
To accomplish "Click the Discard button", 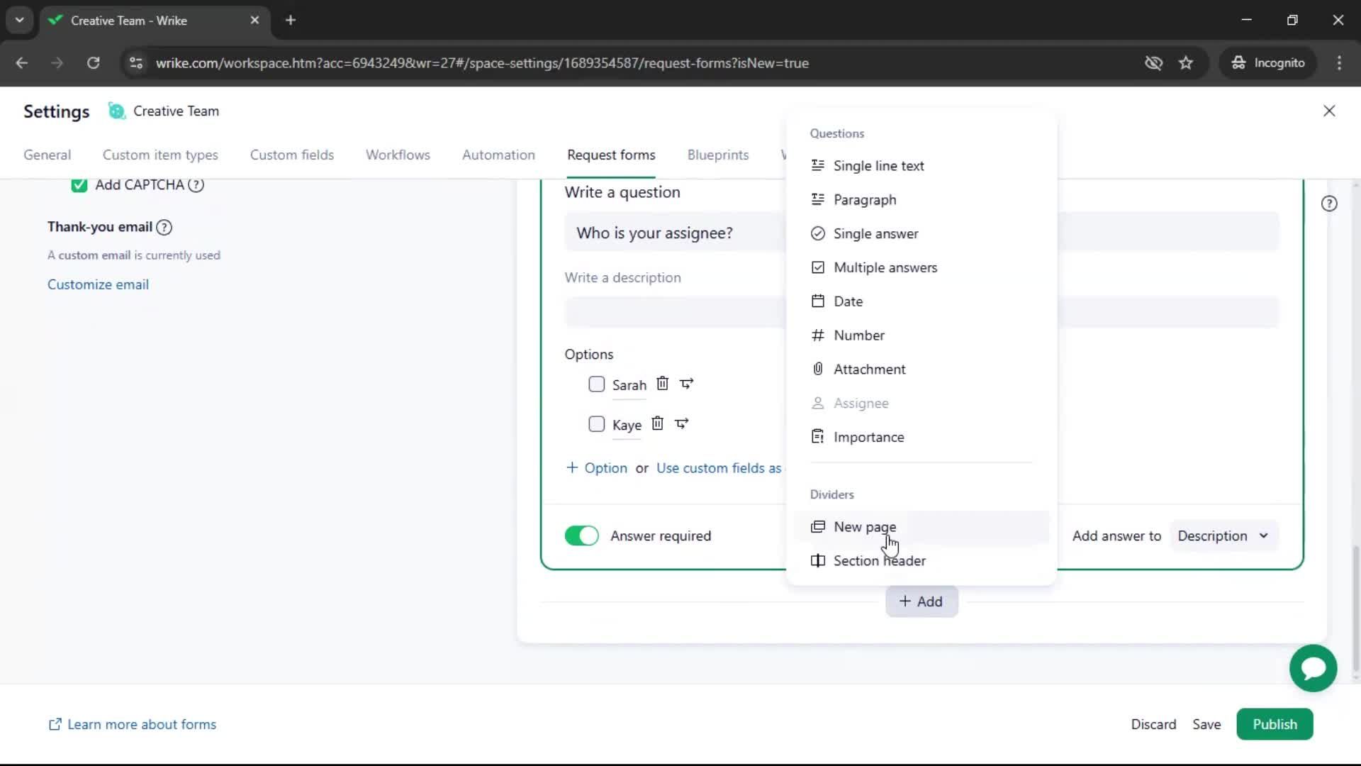I will (x=1153, y=724).
